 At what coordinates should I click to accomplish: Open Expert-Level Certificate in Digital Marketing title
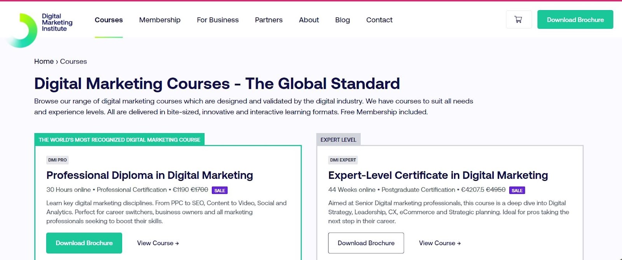coord(438,175)
